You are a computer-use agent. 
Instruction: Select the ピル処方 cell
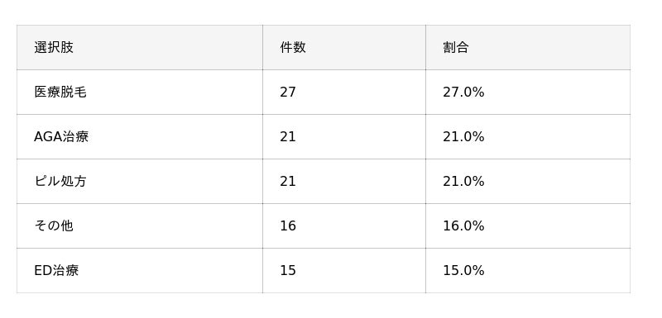[140, 181]
